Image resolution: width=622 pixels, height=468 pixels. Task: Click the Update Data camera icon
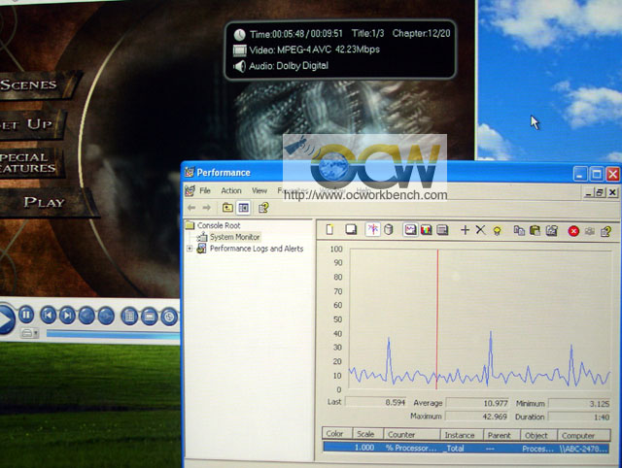[590, 231]
